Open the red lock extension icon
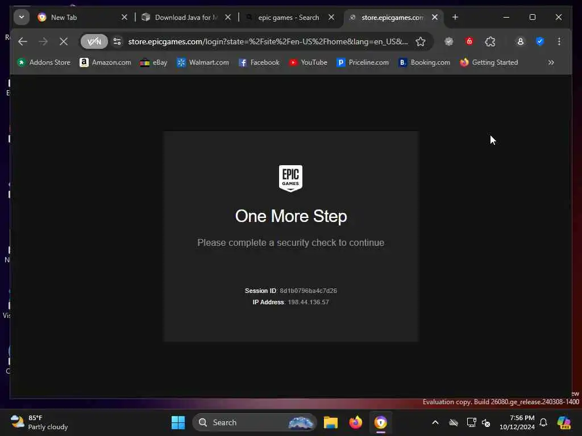The width and height of the screenshot is (582, 436). [x=469, y=41]
